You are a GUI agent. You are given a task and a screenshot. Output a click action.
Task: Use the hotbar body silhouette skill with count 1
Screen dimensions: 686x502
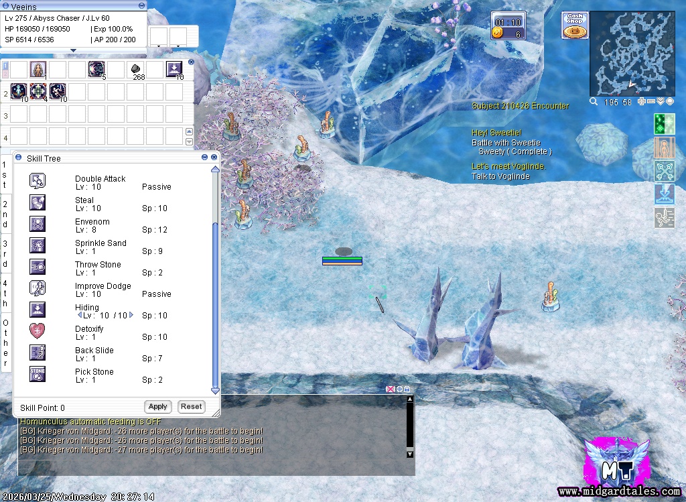pyautogui.click(x=38, y=70)
